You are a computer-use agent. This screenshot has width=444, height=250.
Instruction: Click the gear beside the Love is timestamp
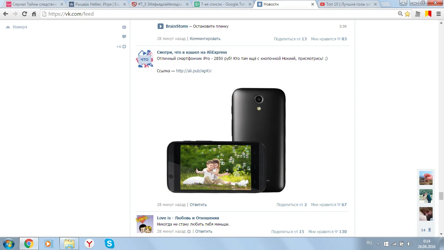[x=189, y=231]
